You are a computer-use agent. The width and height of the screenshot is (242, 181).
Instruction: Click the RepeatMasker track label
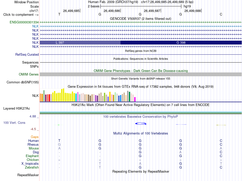click(28, 175)
